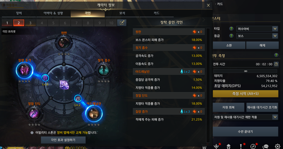The image size is (283, 149).
Task: Select the 정밀 단도 engraving icon
Action: (34, 114)
